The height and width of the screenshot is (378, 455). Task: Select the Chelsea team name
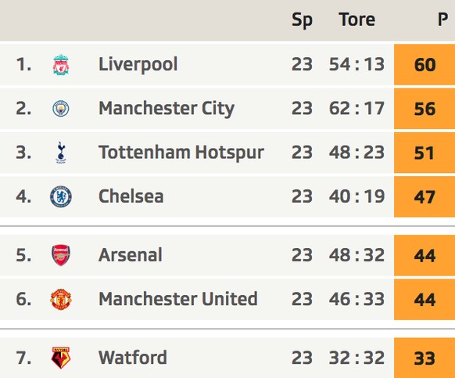[x=131, y=196]
